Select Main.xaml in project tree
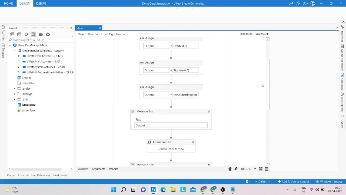Screen dimensions: 346x195 tap(29, 105)
